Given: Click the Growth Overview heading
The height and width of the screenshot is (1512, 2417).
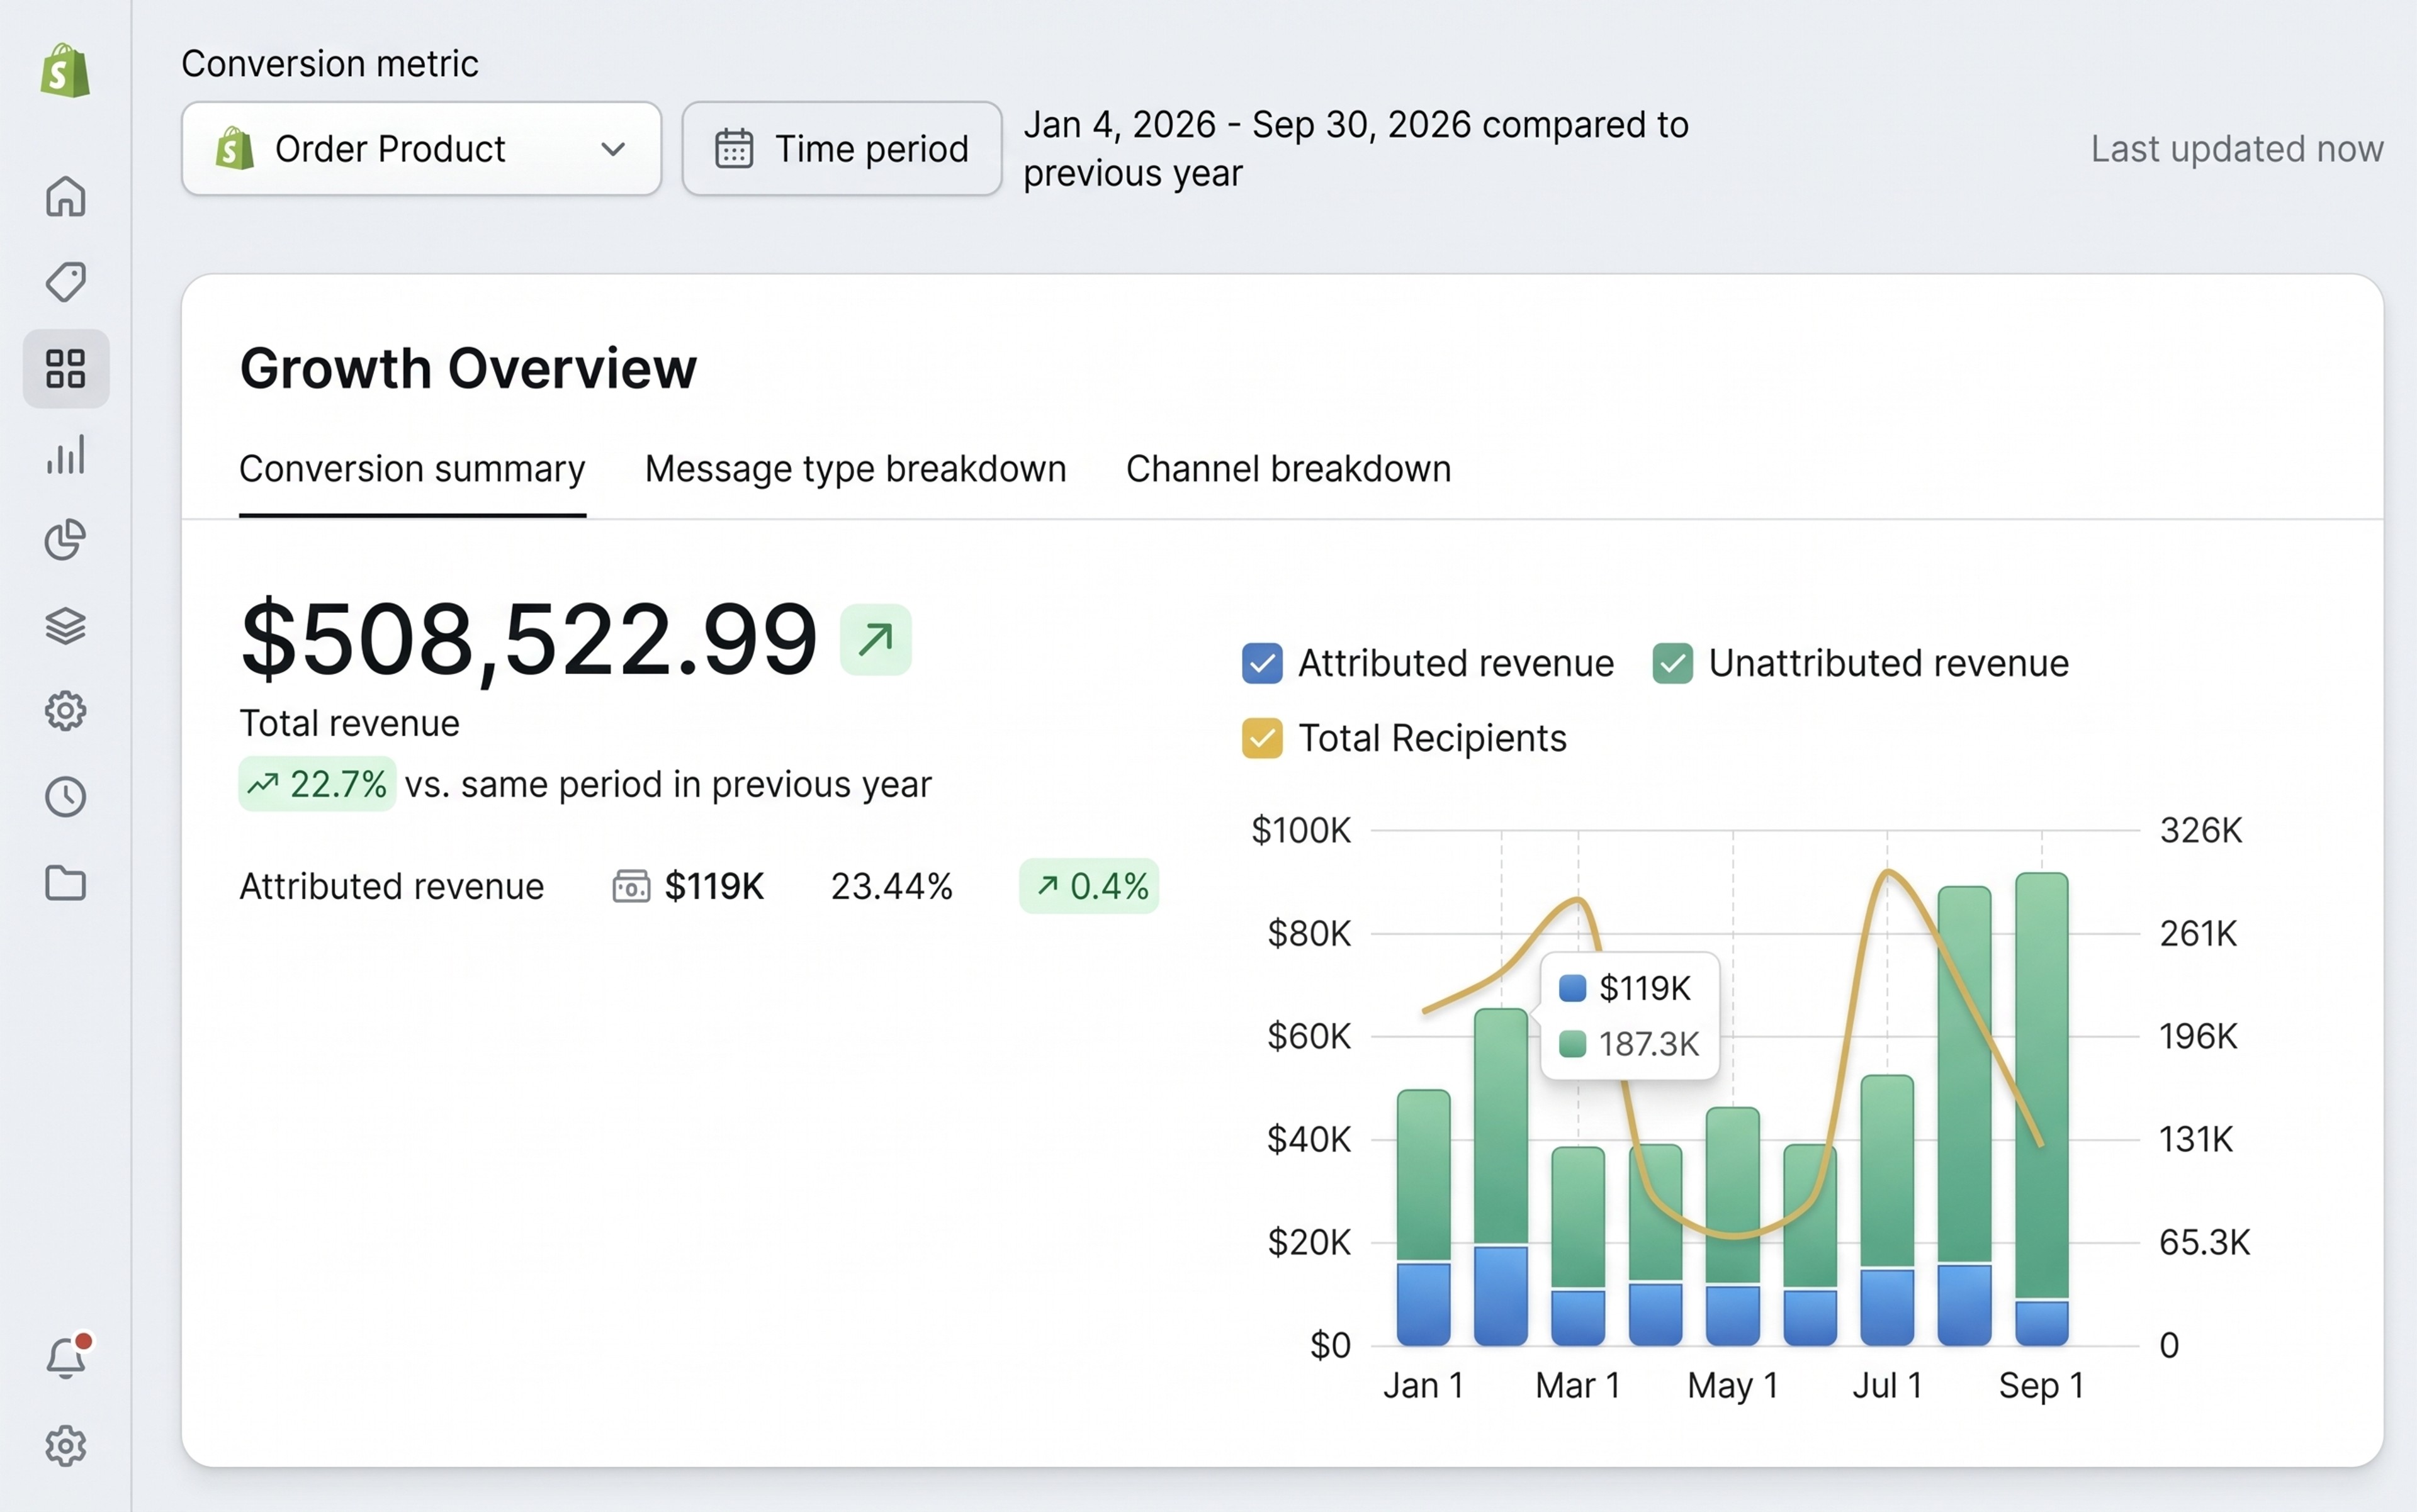Looking at the screenshot, I should point(468,368).
